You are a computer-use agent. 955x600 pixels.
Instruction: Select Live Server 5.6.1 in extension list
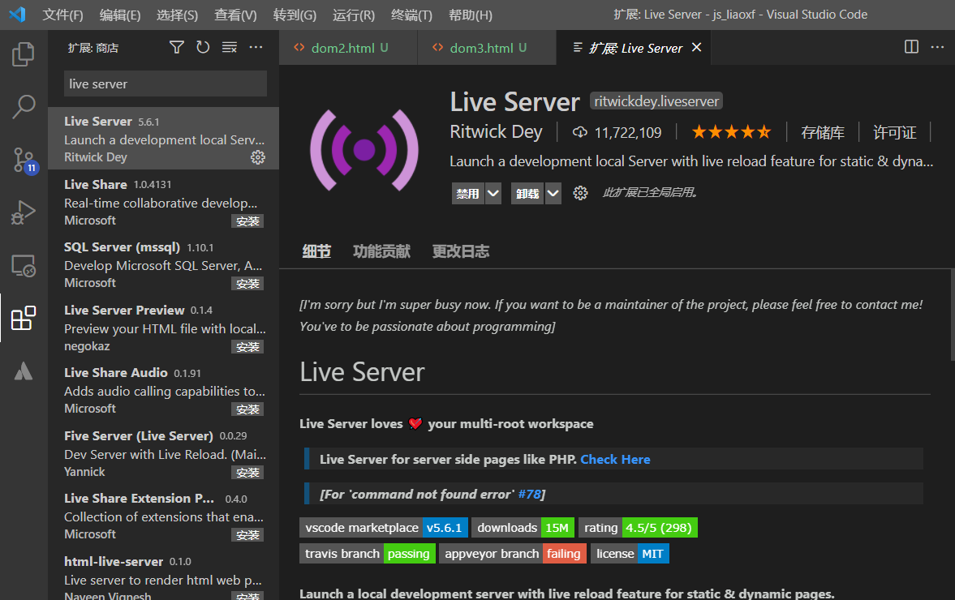point(163,139)
